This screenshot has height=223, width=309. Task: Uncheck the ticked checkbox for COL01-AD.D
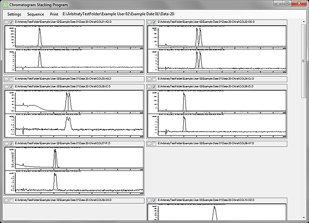pyautogui.click(x=11, y=22)
